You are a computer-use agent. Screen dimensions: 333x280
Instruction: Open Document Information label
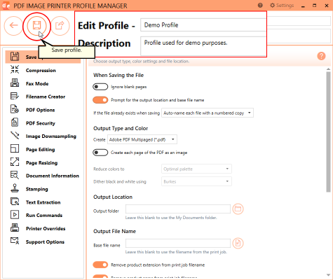[x=53, y=176]
